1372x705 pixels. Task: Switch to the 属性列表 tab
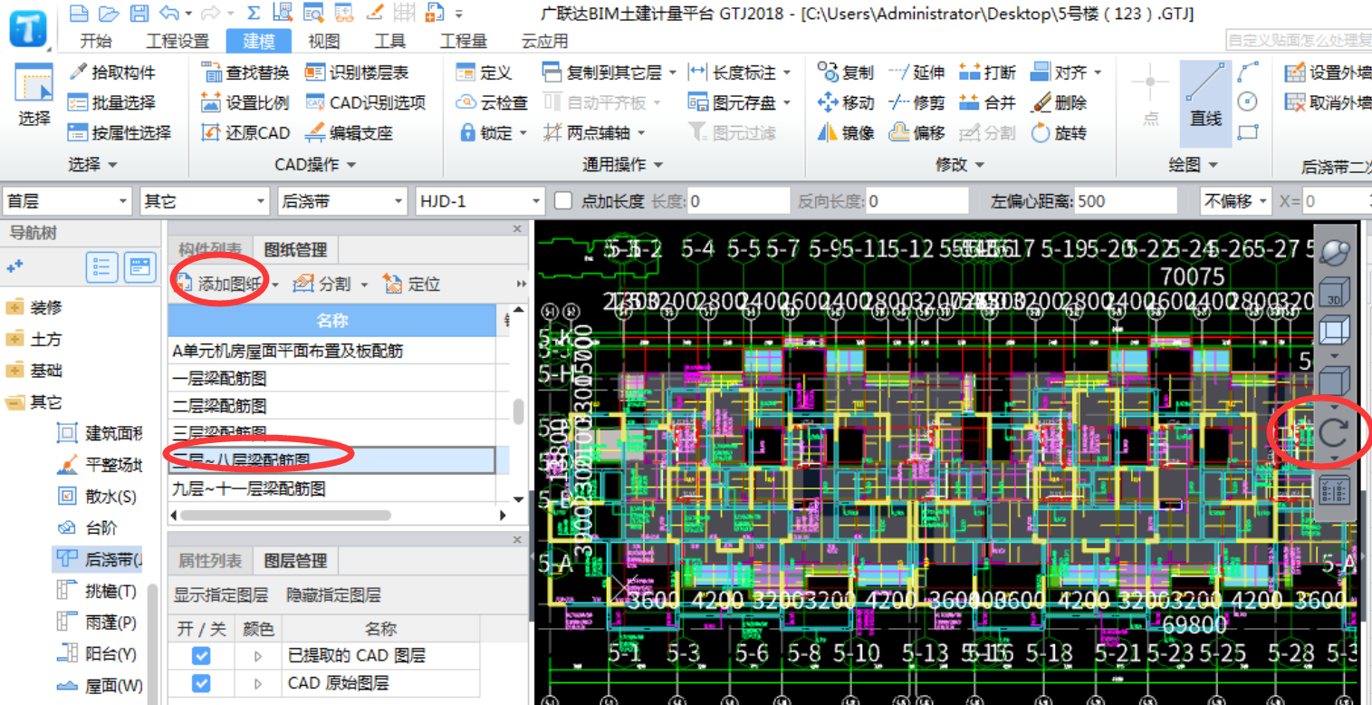click(x=210, y=561)
